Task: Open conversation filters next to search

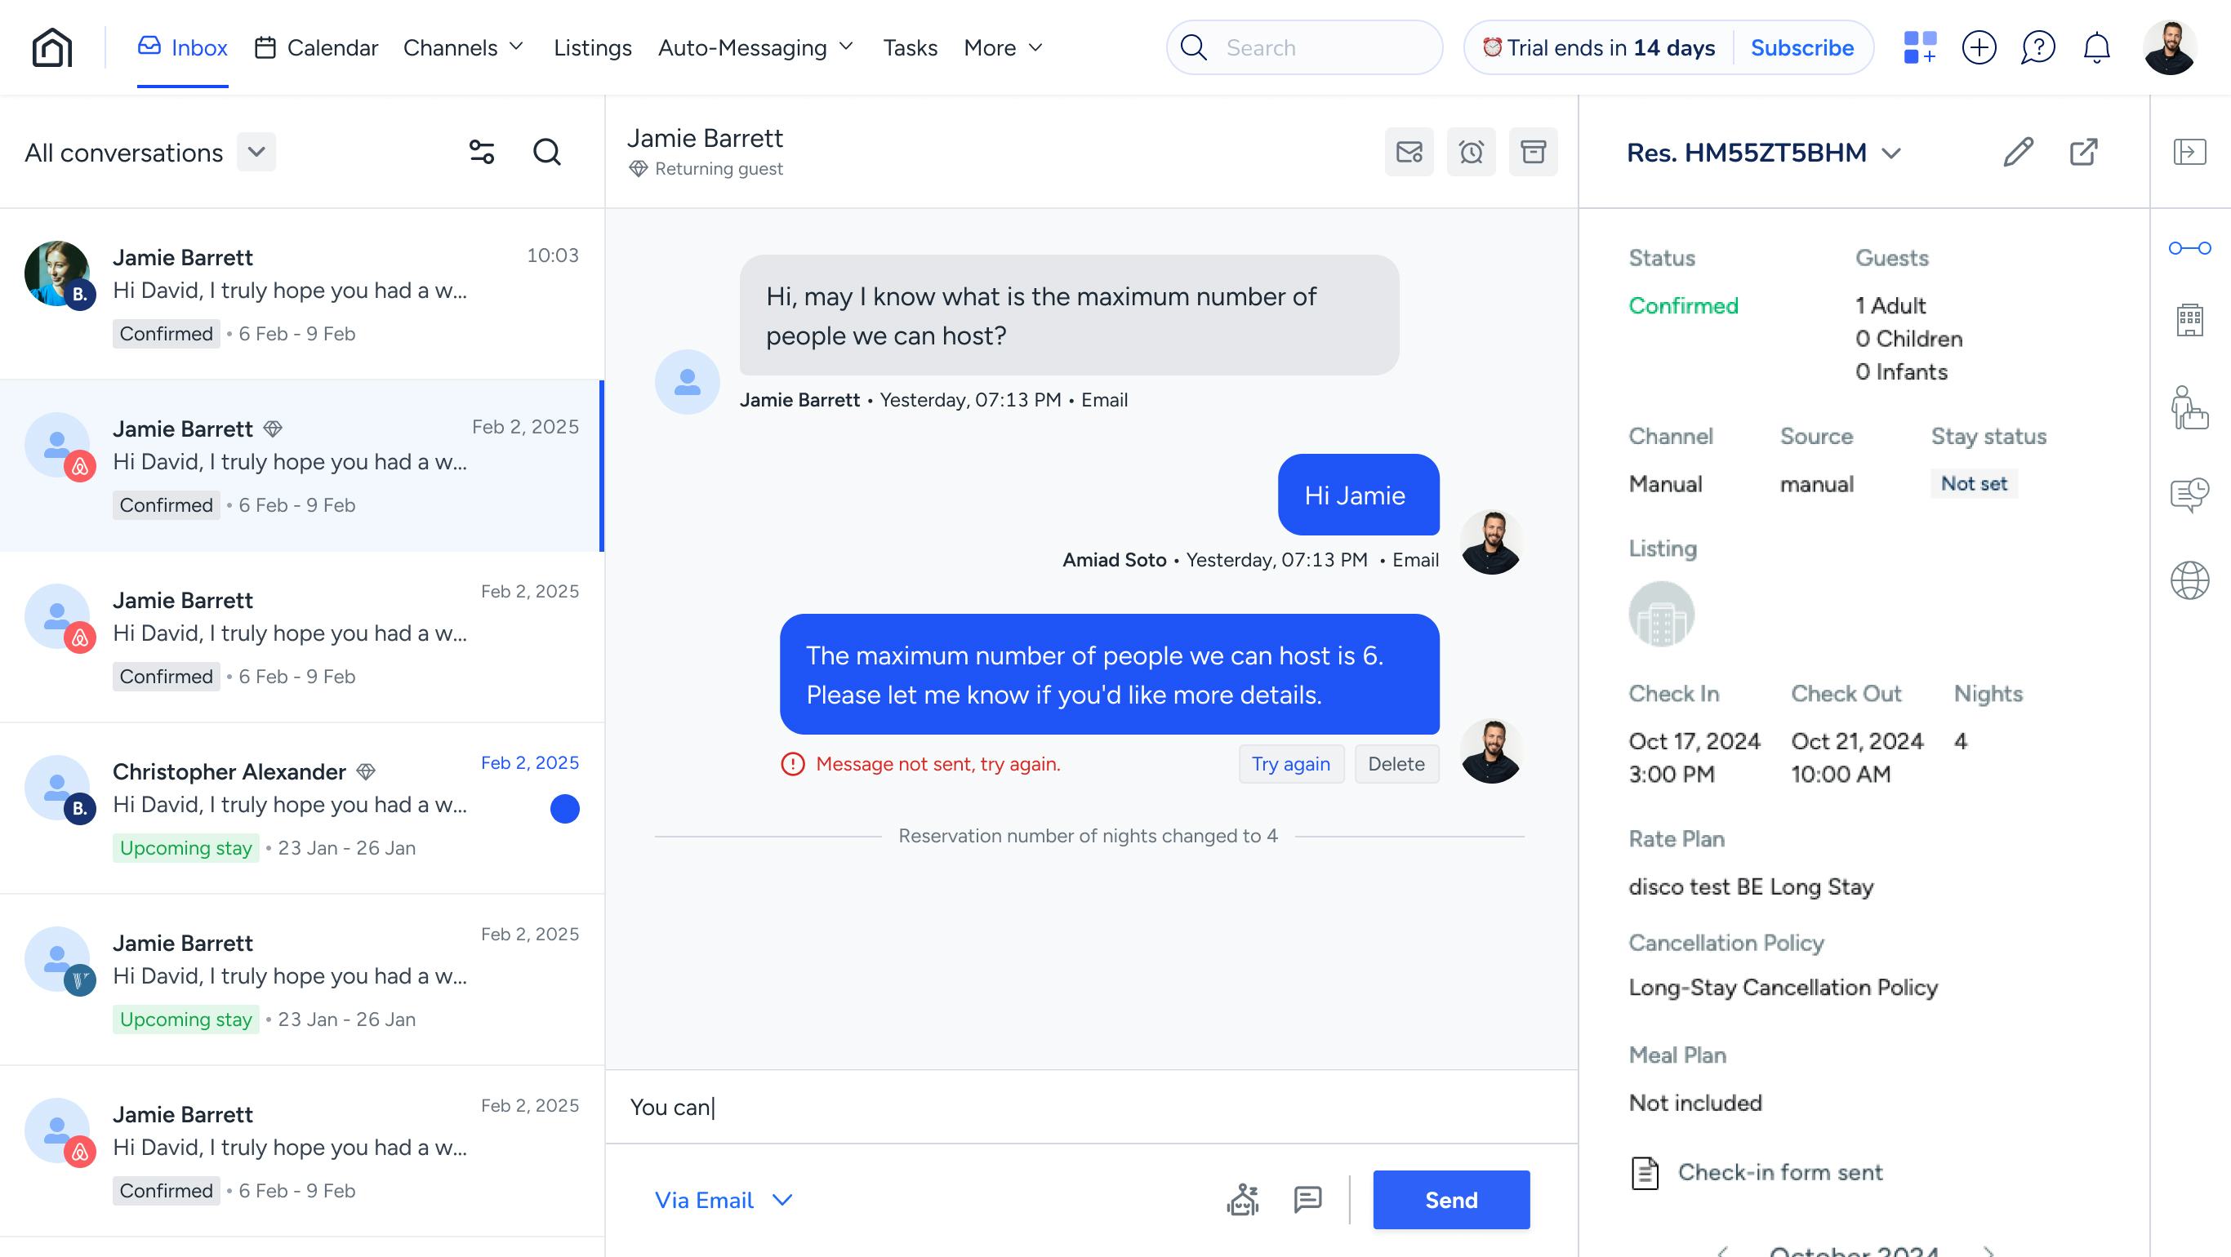Action: [482, 152]
